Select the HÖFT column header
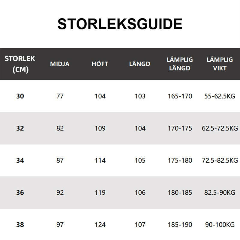This screenshot has width=240, height=240. [100, 64]
